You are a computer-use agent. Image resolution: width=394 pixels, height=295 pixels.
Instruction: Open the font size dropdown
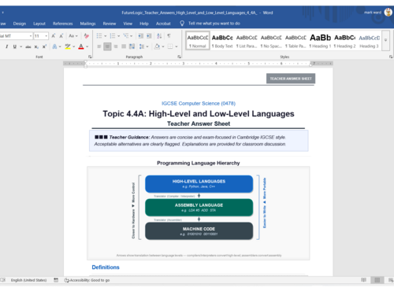coord(46,36)
